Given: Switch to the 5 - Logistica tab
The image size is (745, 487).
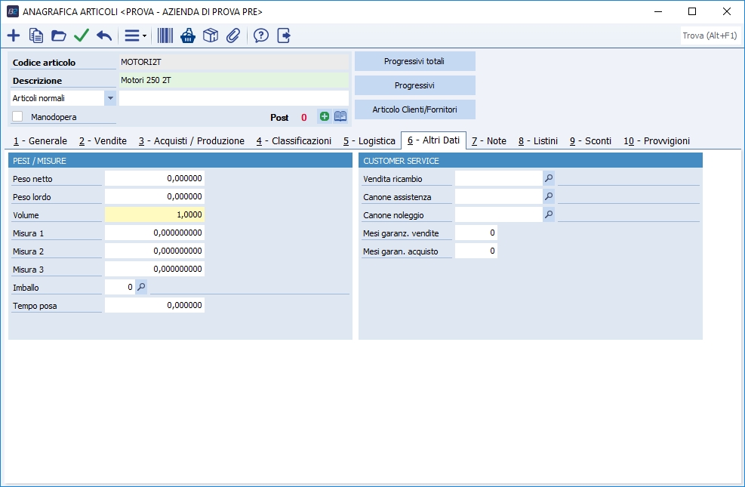Looking at the screenshot, I should [x=369, y=141].
